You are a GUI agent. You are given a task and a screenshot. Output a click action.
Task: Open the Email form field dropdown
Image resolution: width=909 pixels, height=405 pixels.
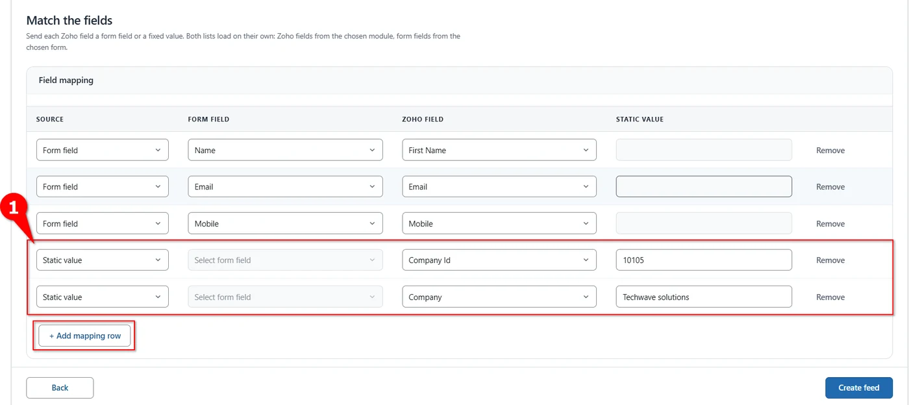(285, 187)
